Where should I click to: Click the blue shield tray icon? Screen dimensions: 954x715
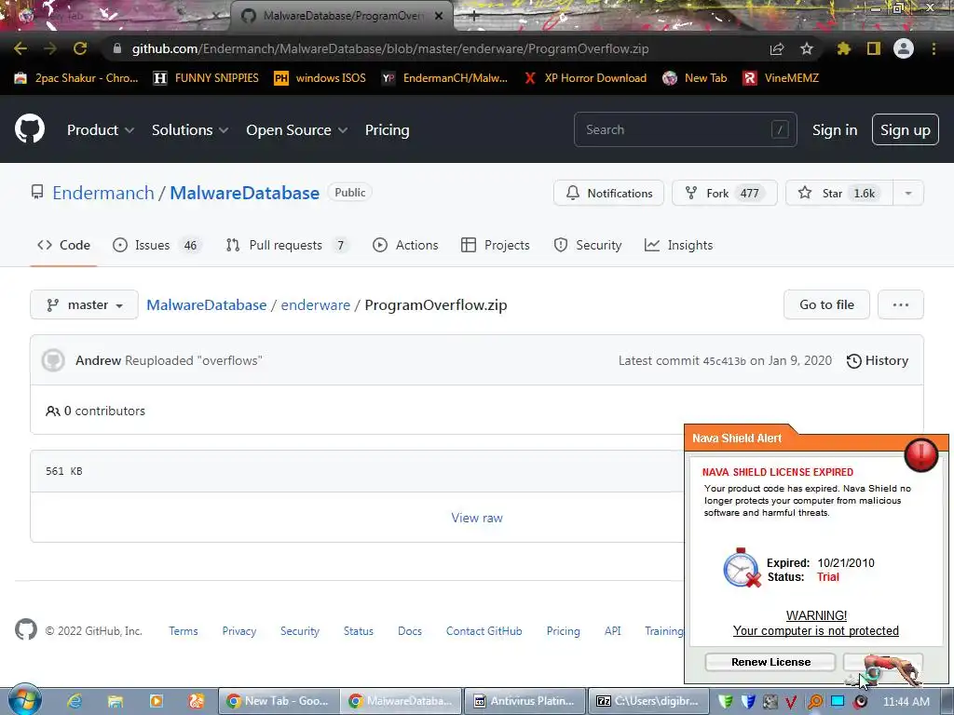(x=748, y=702)
